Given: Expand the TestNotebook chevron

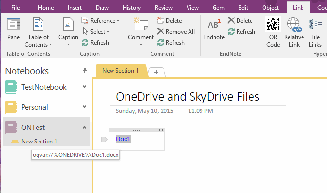Looking at the screenshot, I should click(84, 86).
